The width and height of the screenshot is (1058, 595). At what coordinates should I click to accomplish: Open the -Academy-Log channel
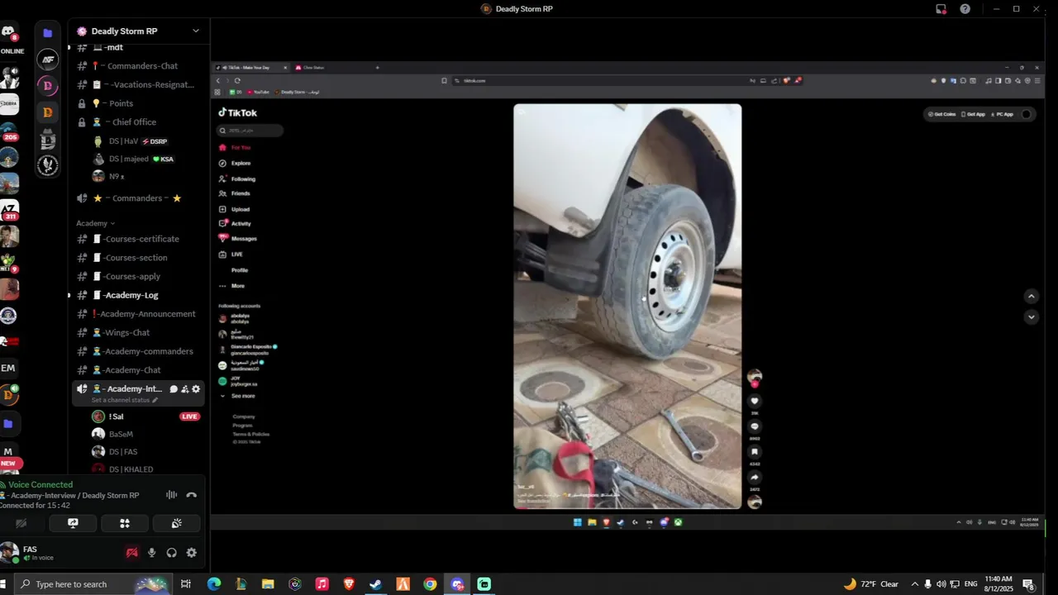(139, 295)
